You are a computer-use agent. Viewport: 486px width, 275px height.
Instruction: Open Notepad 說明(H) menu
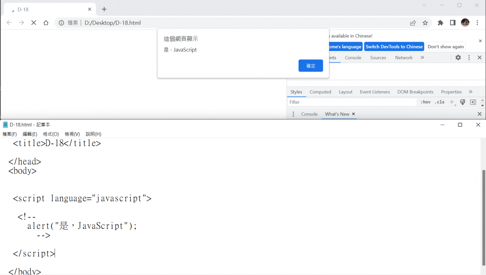93,134
